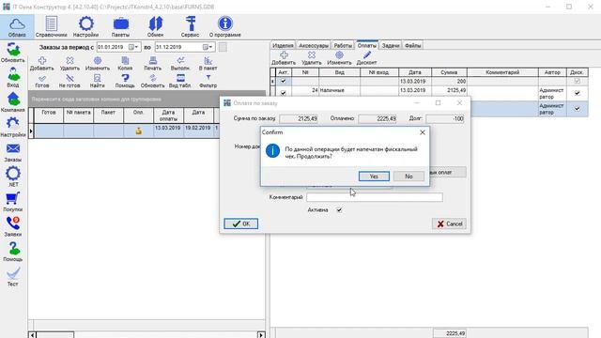Open Заказы envelope in sidebar
Viewport: 601px width, 338px height.
(x=13, y=152)
